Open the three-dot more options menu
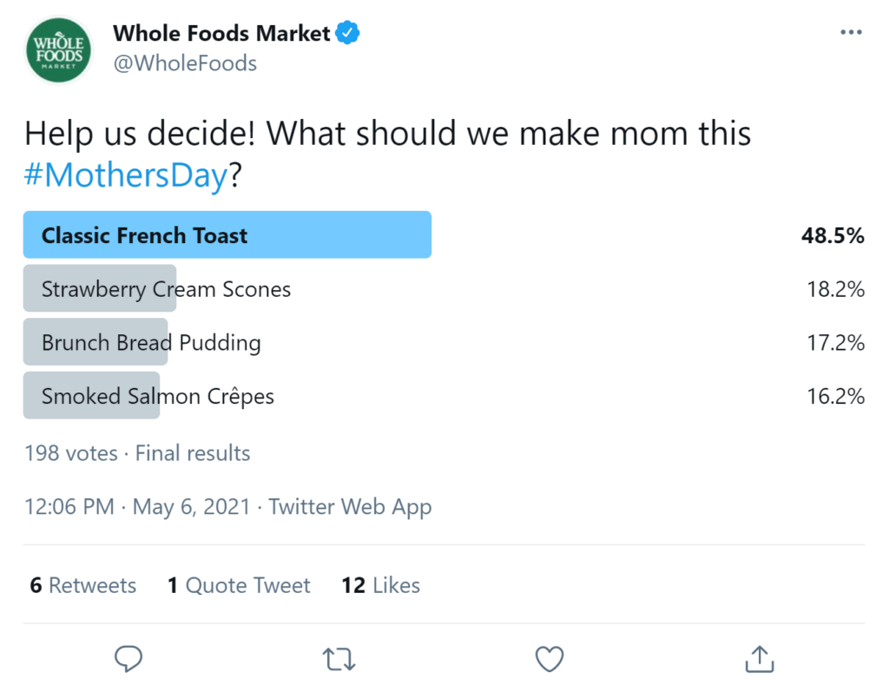The width and height of the screenshot is (889, 692). [852, 33]
